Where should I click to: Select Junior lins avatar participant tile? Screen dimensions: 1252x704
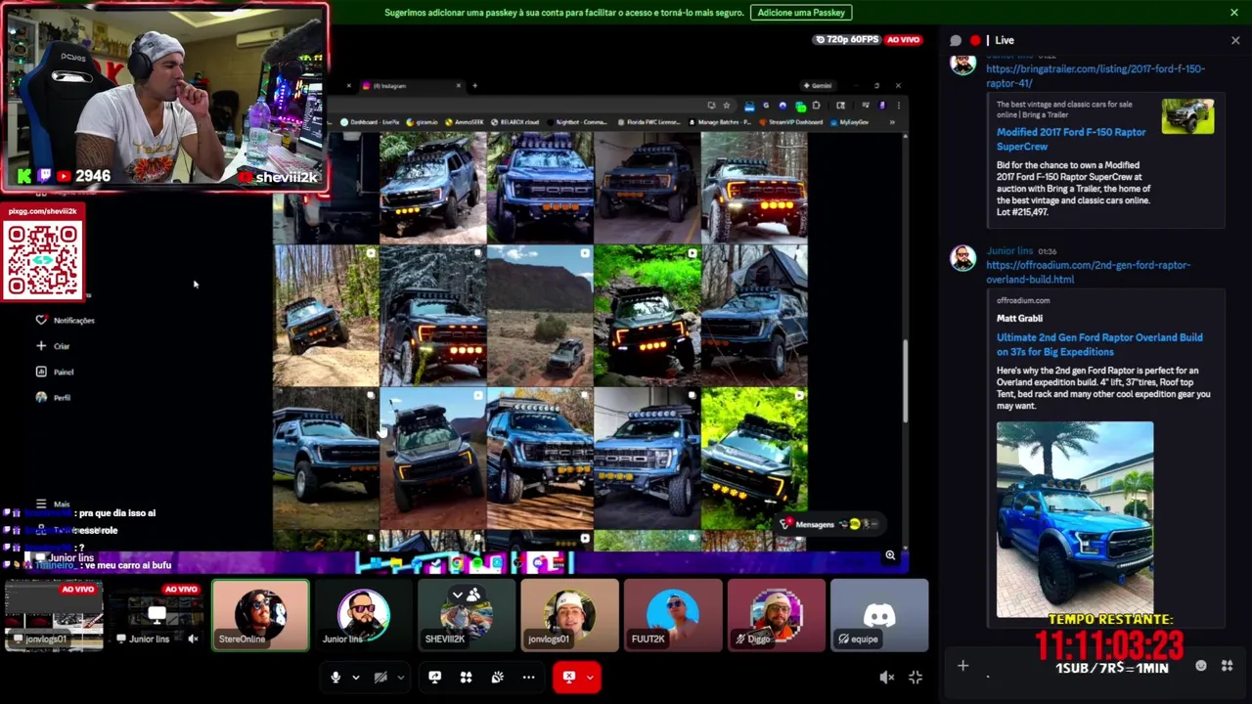[x=363, y=615]
